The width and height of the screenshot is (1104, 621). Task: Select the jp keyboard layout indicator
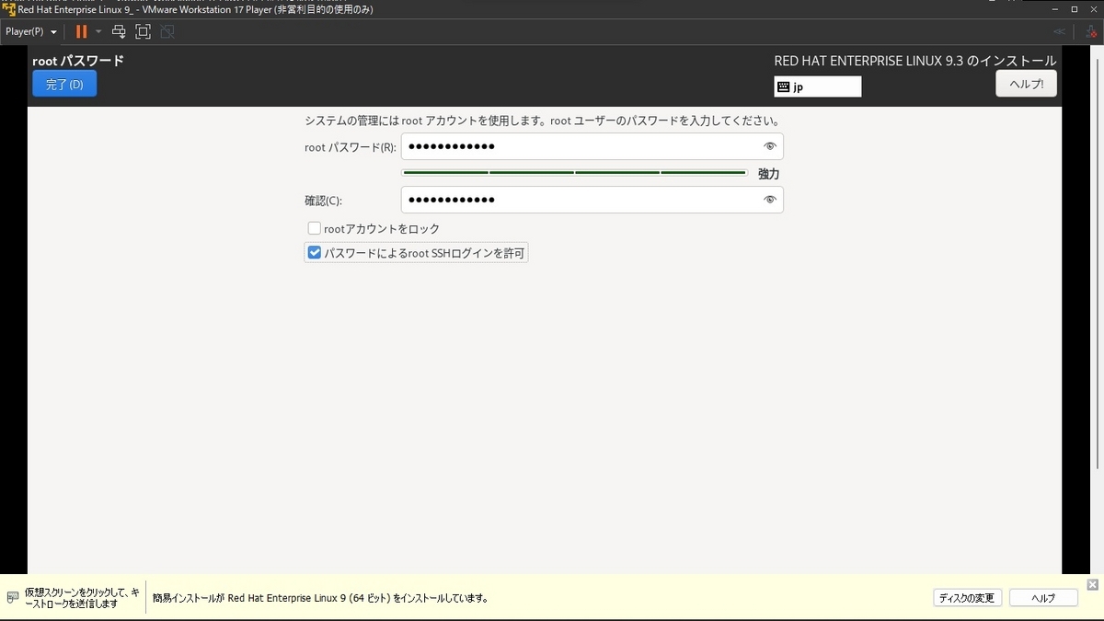point(818,86)
